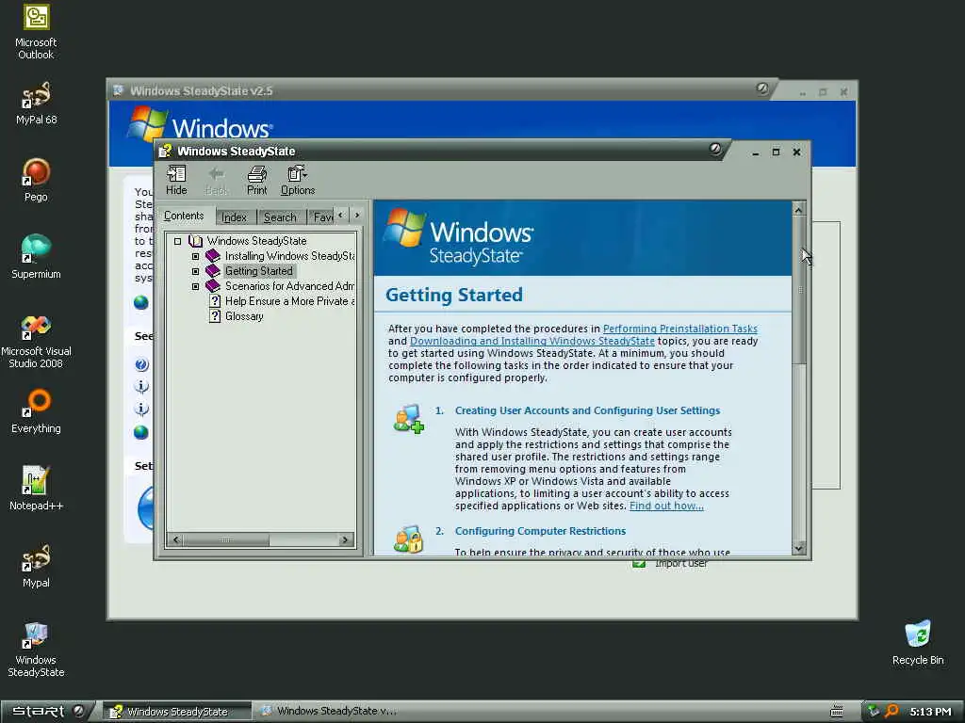
Task: Click the taskbar clock showing 5:13 PM
Action: click(x=930, y=712)
